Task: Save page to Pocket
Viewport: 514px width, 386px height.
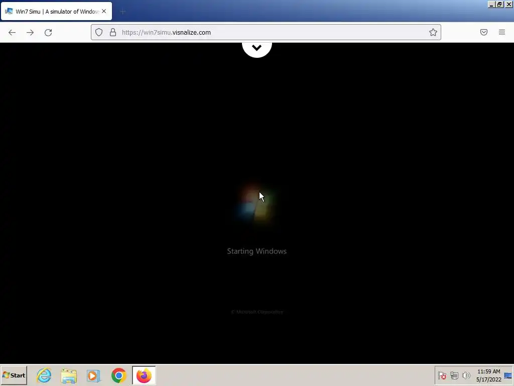Action: point(484,32)
